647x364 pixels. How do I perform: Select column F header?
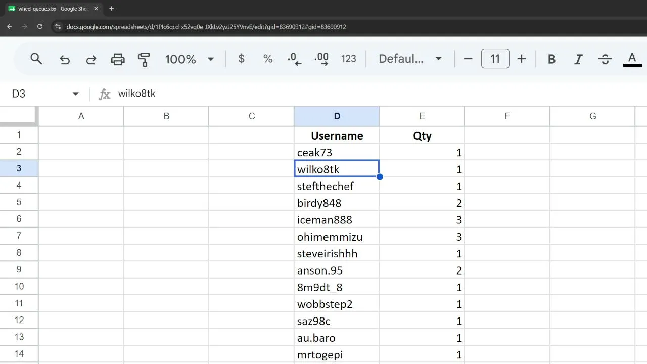(507, 116)
